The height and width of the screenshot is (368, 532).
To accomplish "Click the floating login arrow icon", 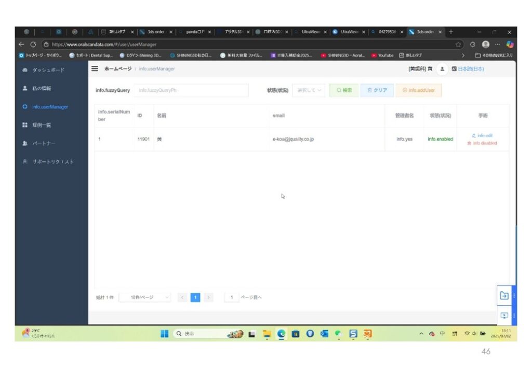I will (504, 295).
